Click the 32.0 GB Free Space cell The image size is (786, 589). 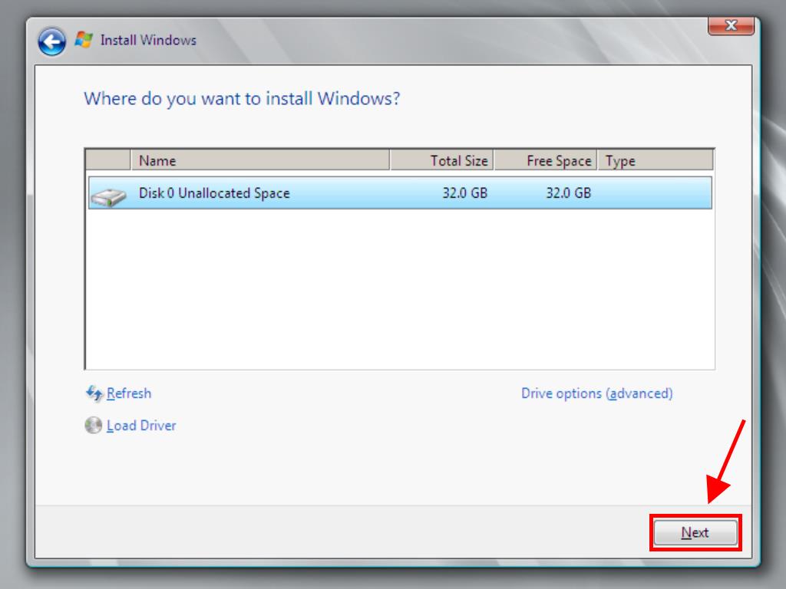pos(568,193)
